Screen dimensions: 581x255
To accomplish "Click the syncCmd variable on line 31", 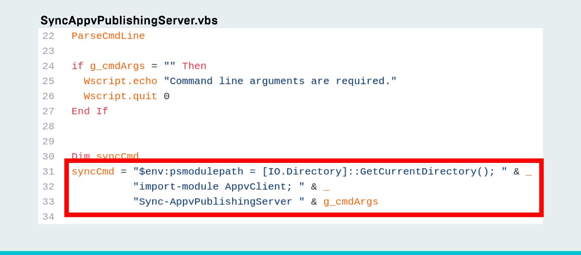I will click(93, 172).
